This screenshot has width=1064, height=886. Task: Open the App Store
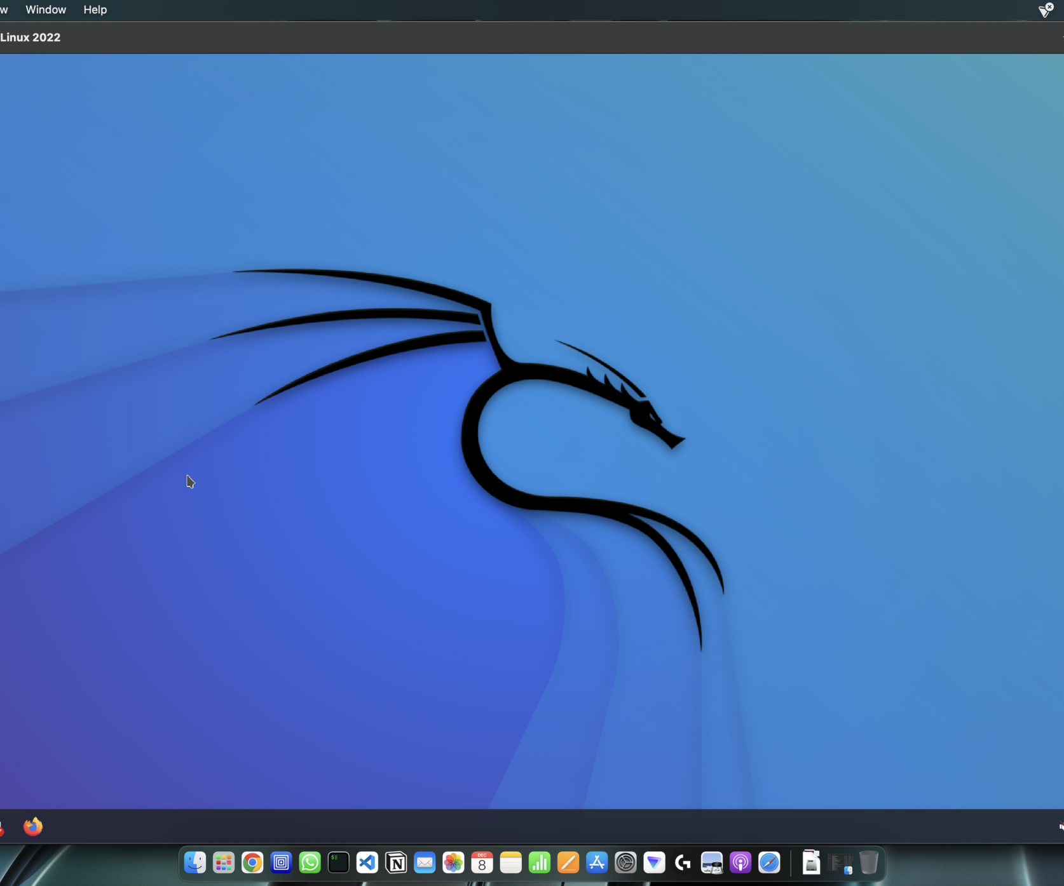(x=597, y=863)
